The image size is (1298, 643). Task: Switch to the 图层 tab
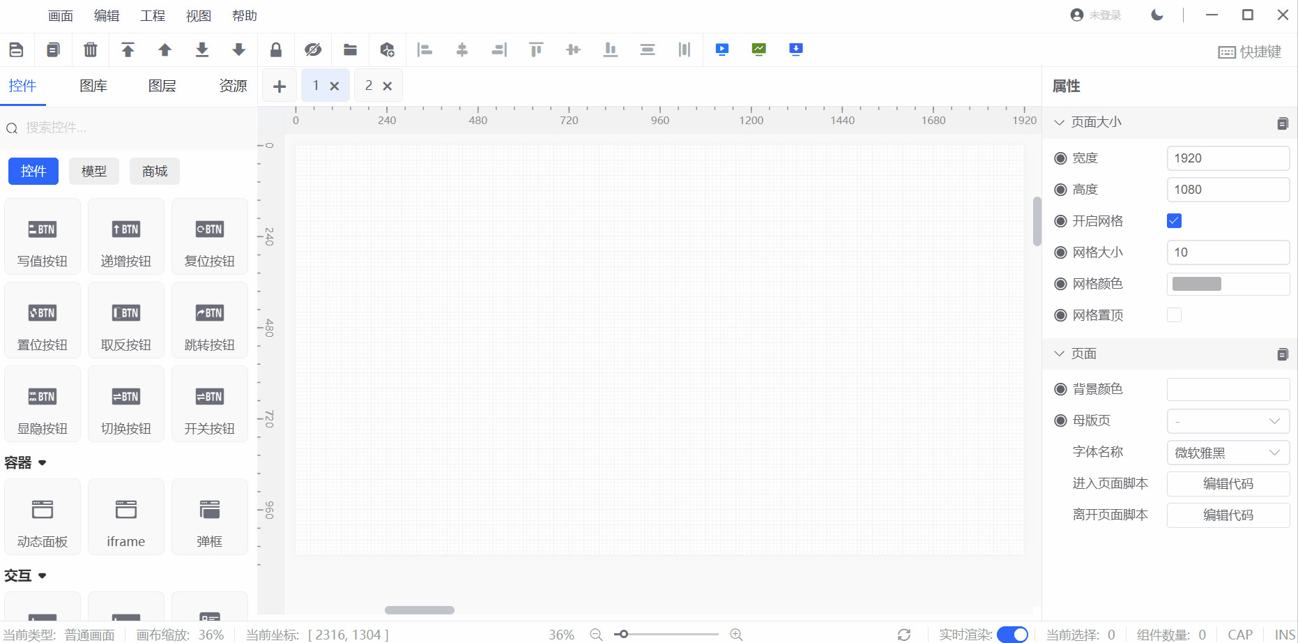pos(162,86)
